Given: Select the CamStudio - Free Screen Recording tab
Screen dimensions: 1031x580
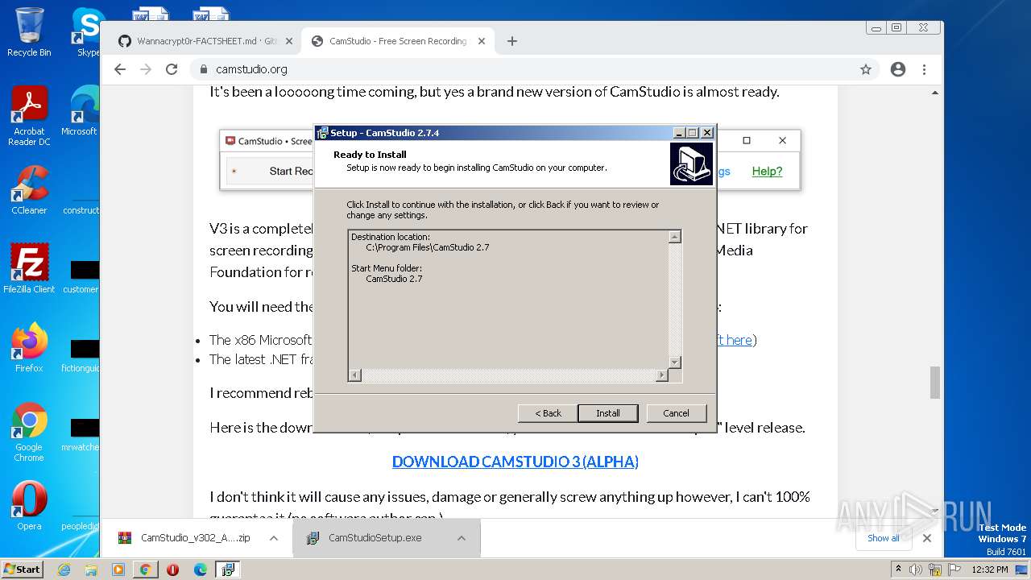Looking at the screenshot, I should [398, 41].
